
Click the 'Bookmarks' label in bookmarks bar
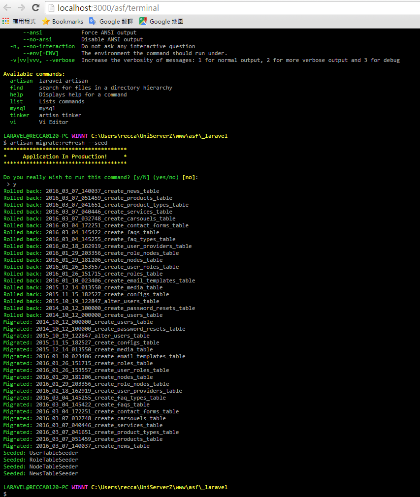pos(67,21)
